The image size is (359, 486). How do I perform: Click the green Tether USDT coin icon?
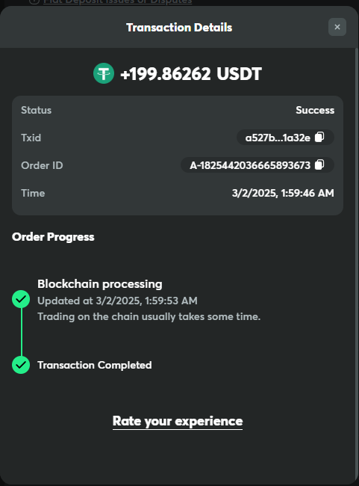coord(104,73)
